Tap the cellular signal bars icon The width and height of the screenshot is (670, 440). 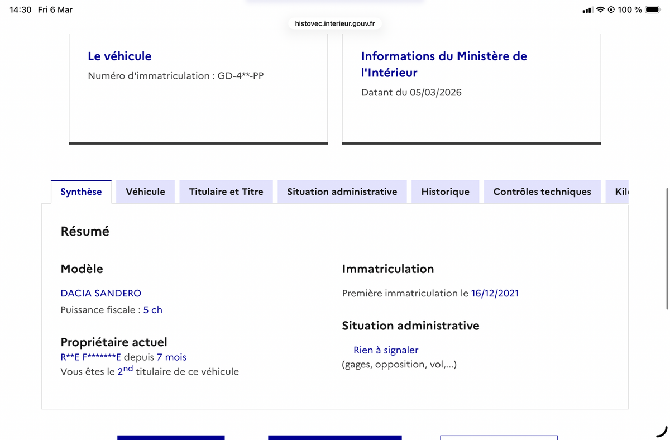point(587,10)
